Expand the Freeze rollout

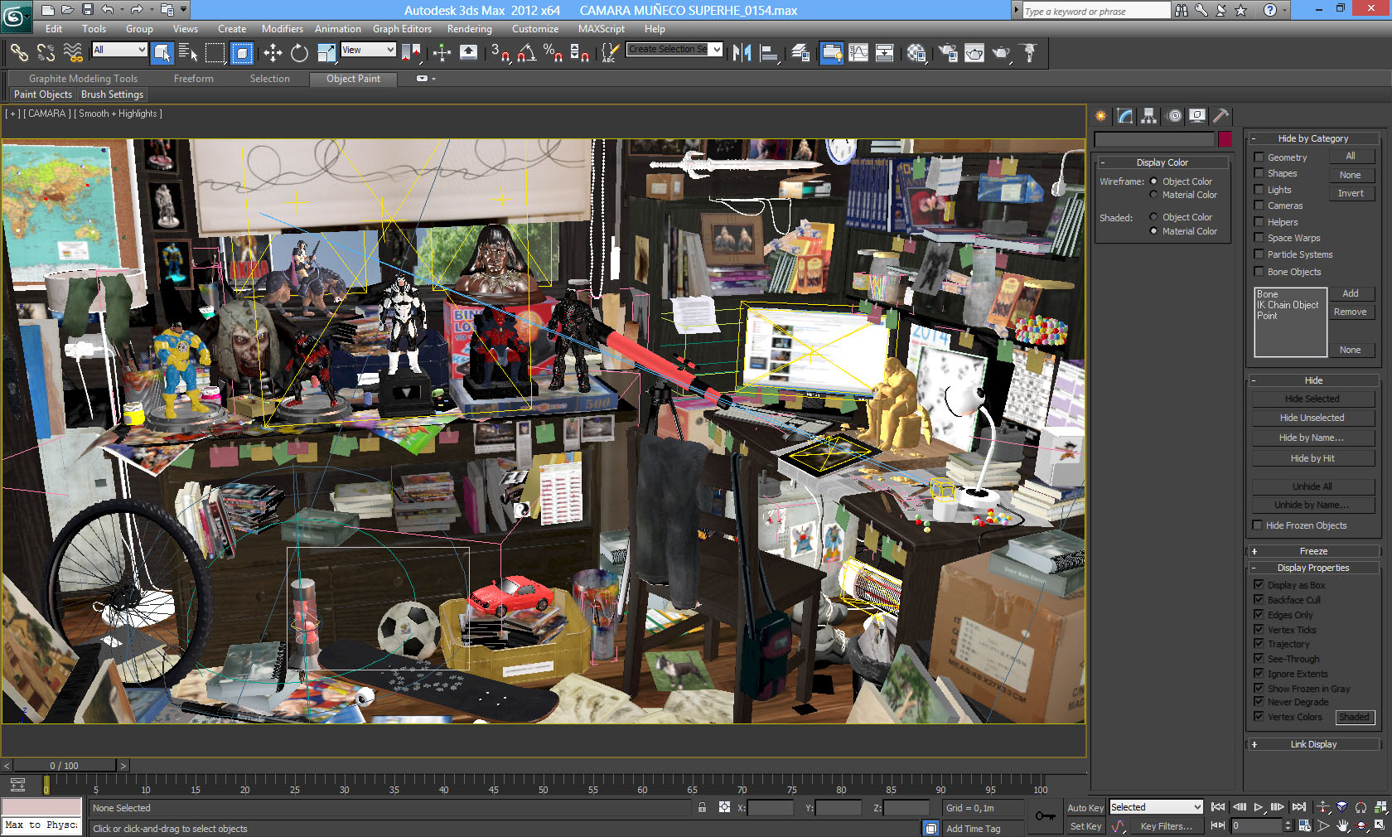pyautogui.click(x=1313, y=551)
